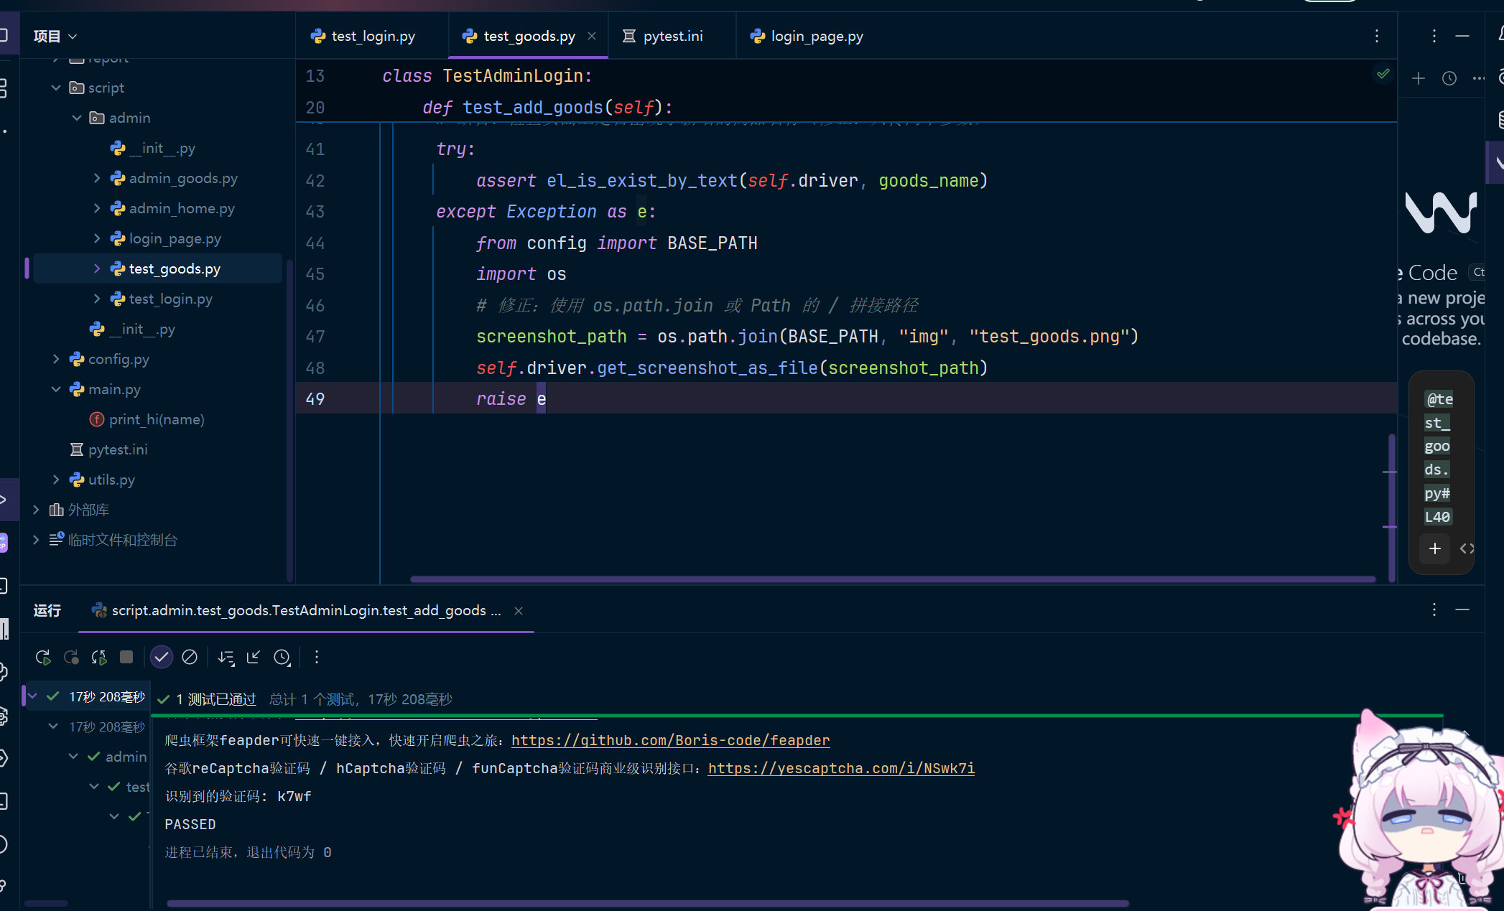Screen dimensions: 1504x911
Task: Click editor vertical scrollbar thumb
Action: click(x=1391, y=508)
